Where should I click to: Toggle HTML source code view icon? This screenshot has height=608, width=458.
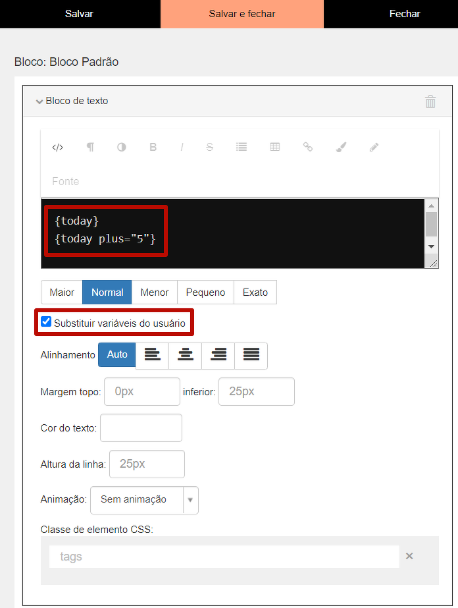click(57, 148)
